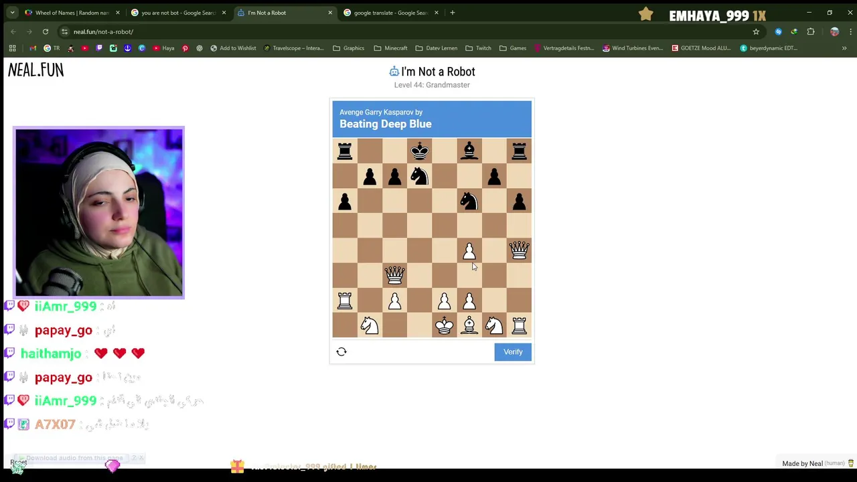
Task: Select the white bishop on f1
Action: pos(469,325)
